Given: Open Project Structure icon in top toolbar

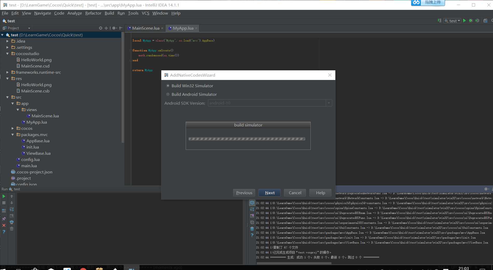Looking at the screenshot, I should pos(485,21).
